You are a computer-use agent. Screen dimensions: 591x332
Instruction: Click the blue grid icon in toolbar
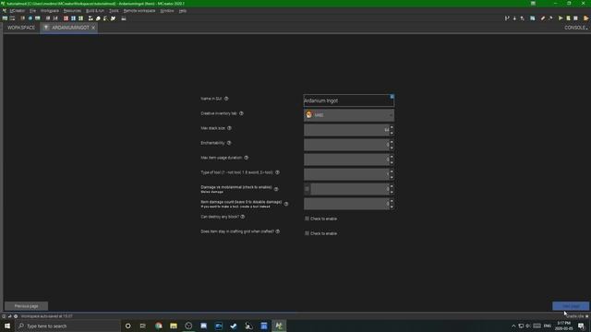pyautogui.click(x=73, y=18)
